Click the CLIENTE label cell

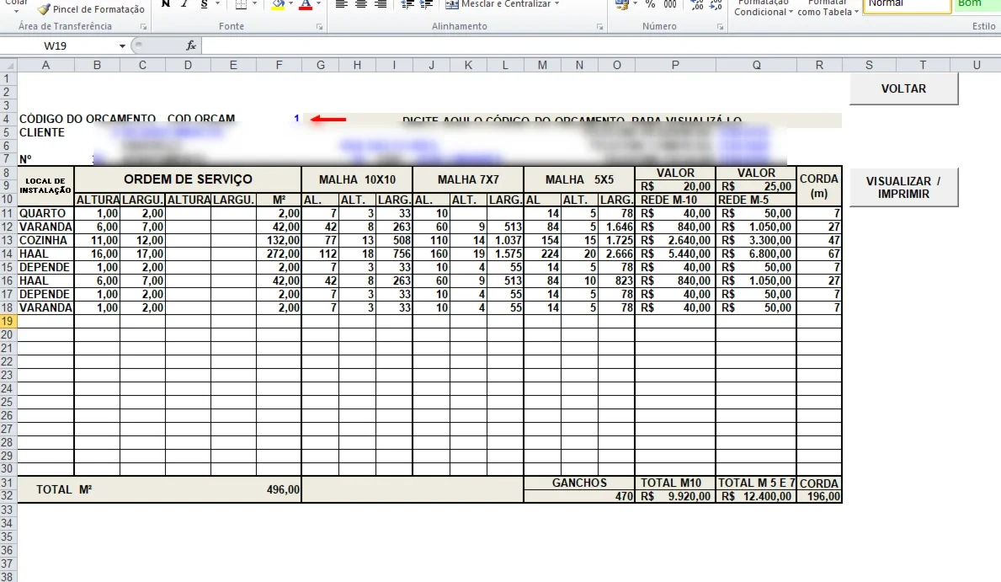pyautogui.click(x=45, y=133)
